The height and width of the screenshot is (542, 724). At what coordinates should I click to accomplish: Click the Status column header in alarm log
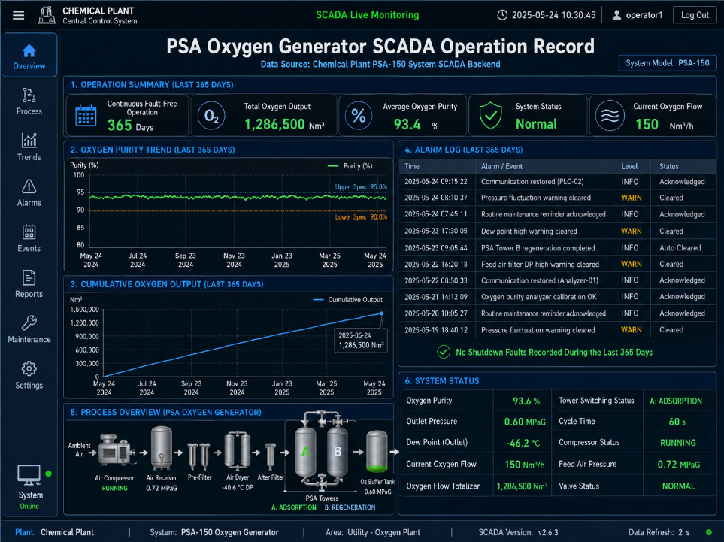coord(669,166)
